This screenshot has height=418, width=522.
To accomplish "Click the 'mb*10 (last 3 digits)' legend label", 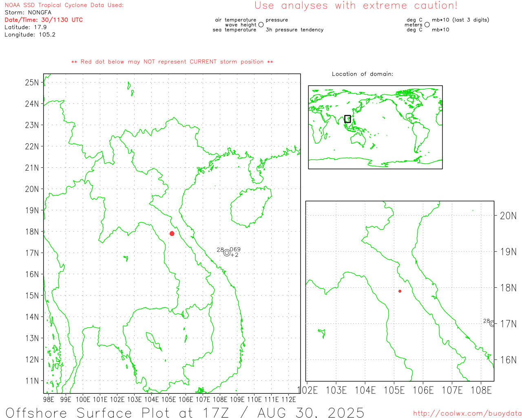I will point(460,20).
